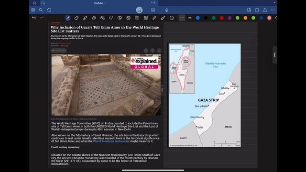Redo the last undone action
The height and width of the screenshot is (172, 306).
coord(42,18)
